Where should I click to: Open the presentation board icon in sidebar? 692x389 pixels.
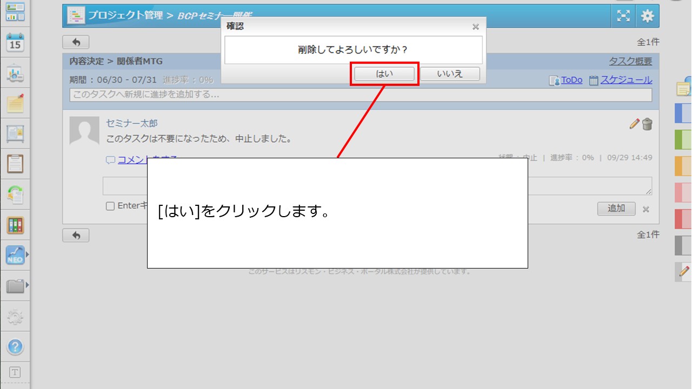click(x=15, y=74)
